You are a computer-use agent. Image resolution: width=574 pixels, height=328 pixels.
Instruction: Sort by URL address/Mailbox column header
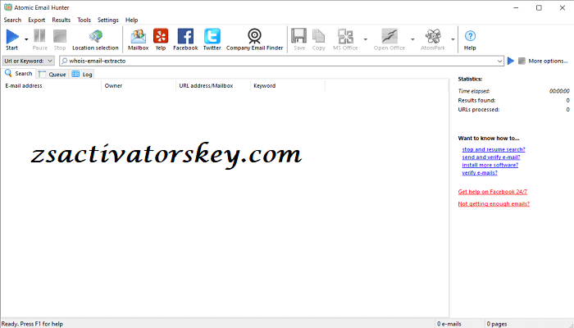(213, 85)
